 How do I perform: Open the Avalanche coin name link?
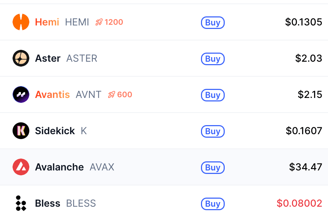pos(59,167)
